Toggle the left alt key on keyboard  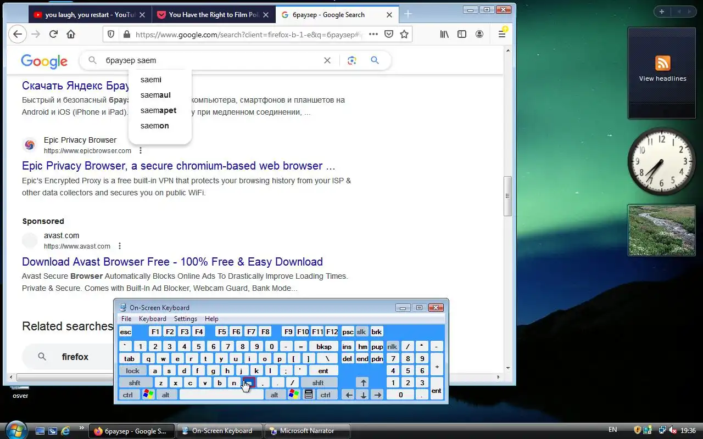tap(165, 395)
